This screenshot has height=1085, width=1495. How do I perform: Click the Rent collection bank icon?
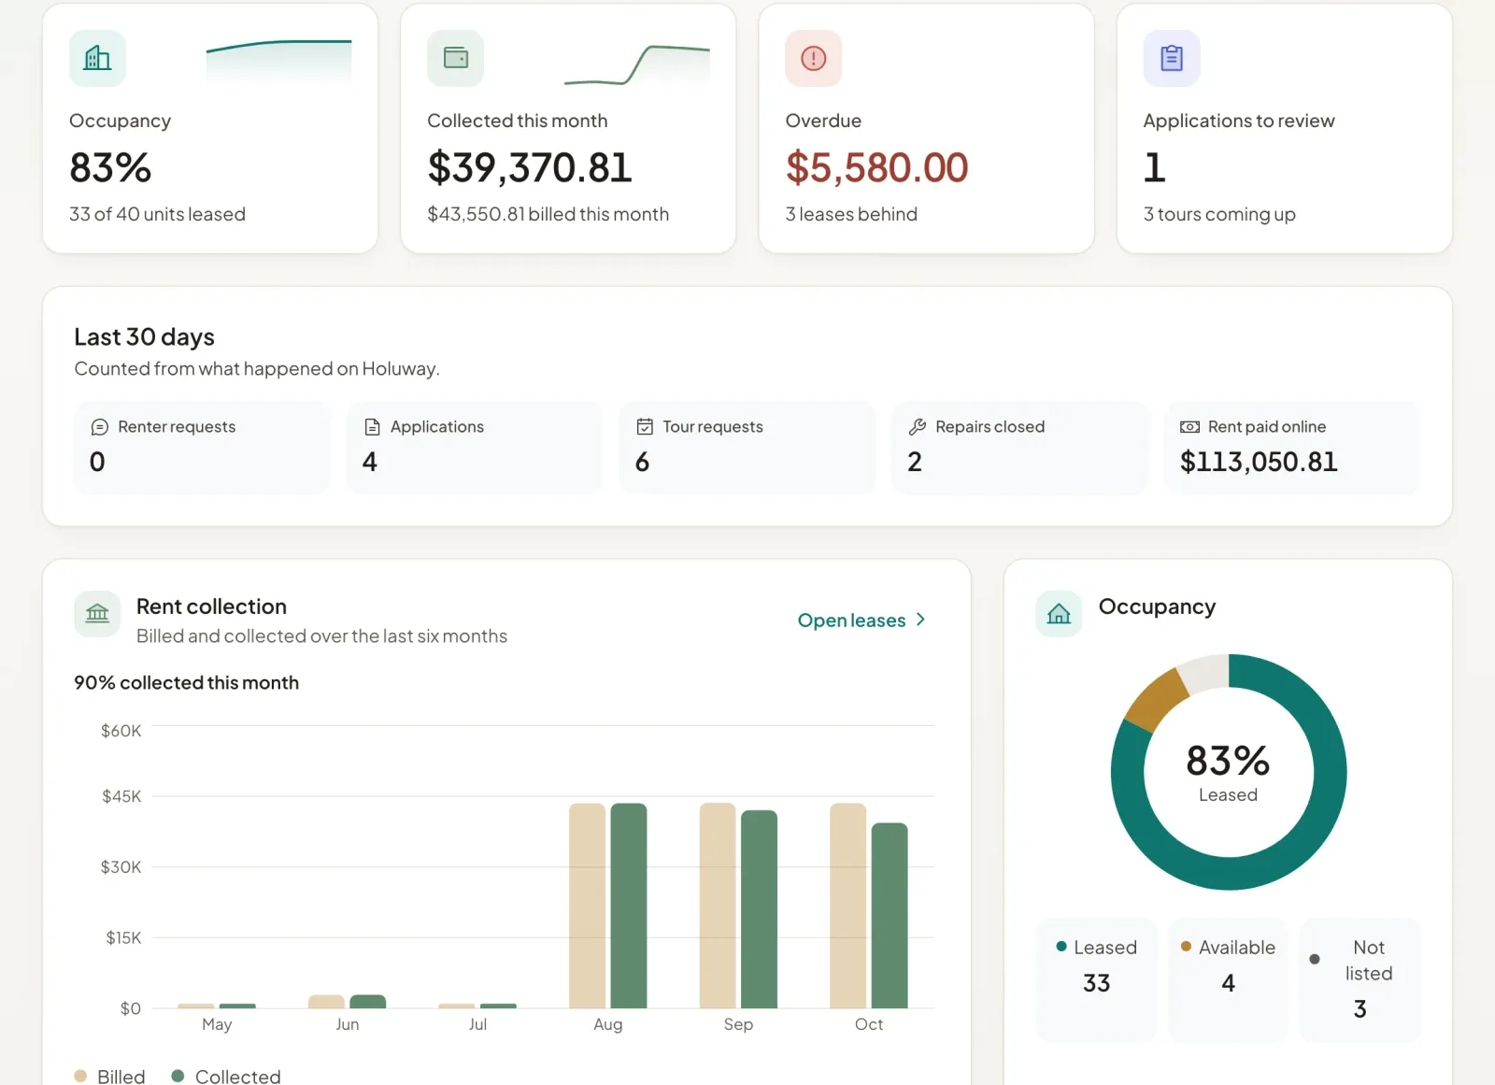97,614
